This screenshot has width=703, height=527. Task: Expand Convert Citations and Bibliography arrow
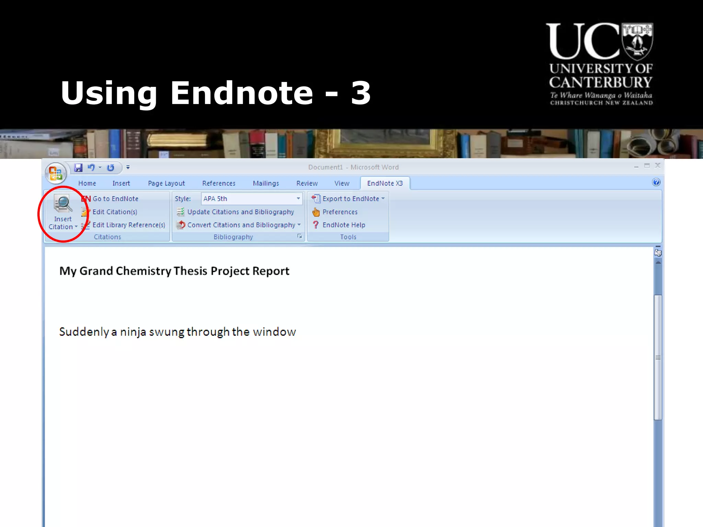coord(299,225)
